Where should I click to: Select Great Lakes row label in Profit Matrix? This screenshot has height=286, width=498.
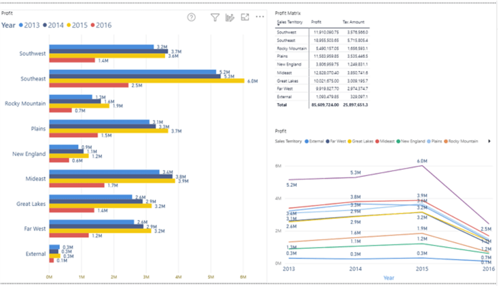[x=287, y=81]
